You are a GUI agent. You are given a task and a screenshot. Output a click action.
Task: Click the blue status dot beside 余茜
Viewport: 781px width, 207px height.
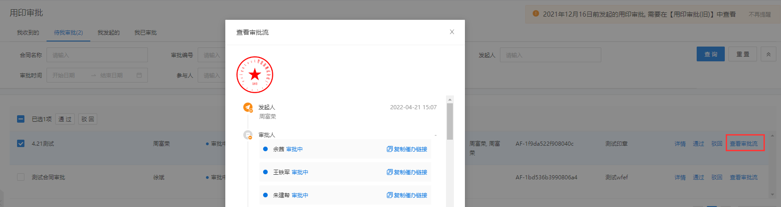(265, 149)
